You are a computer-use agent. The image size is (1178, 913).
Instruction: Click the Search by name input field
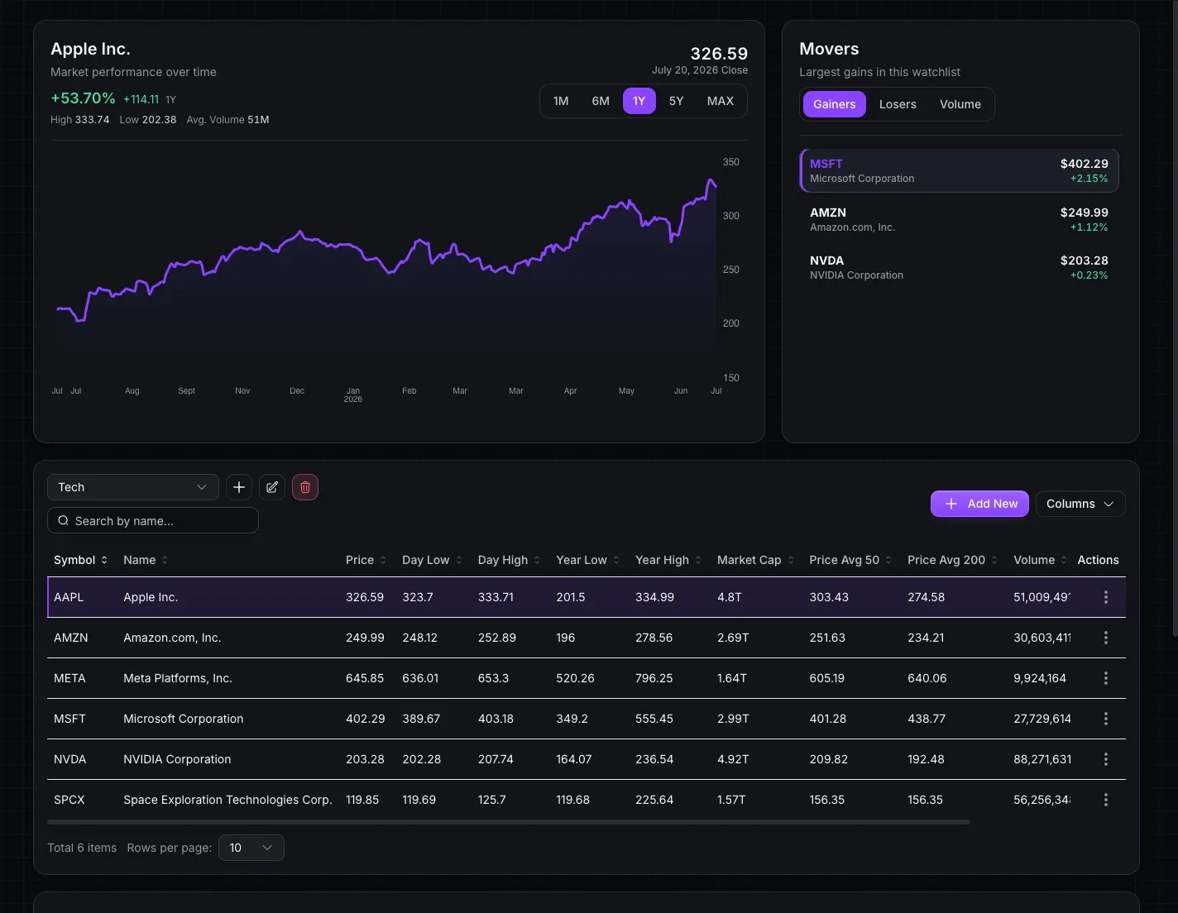click(153, 520)
